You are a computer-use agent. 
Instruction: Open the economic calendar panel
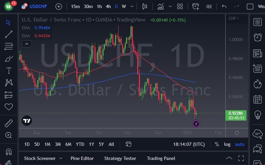point(258,99)
